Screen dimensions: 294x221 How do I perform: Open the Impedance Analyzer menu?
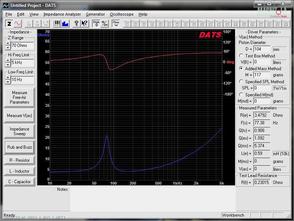tap(62, 14)
